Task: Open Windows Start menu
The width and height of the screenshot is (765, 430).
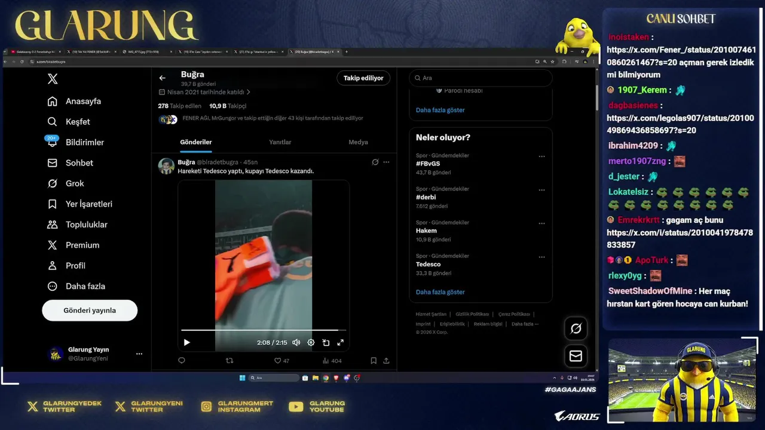Action: tap(242, 377)
